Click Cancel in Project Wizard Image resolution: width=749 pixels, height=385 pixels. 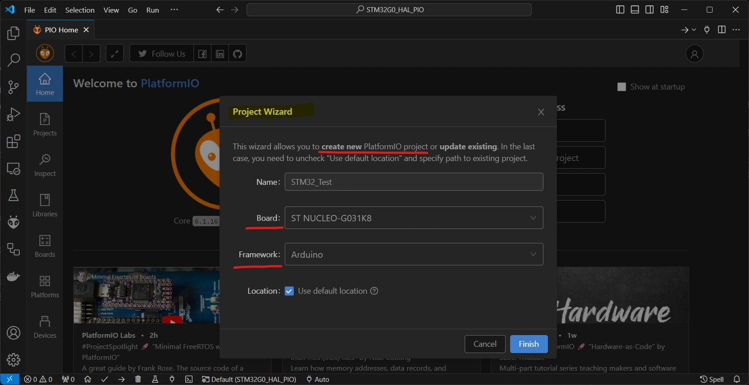click(x=485, y=344)
